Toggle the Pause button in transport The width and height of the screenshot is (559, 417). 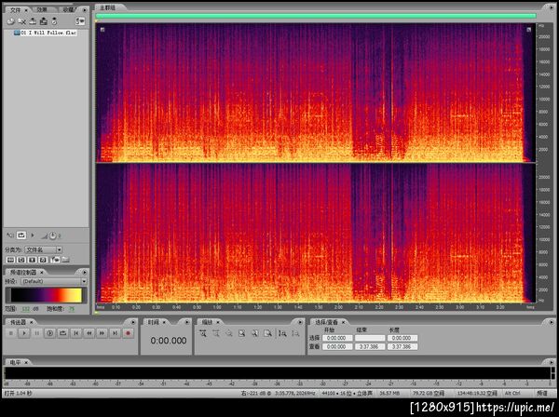(36, 332)
